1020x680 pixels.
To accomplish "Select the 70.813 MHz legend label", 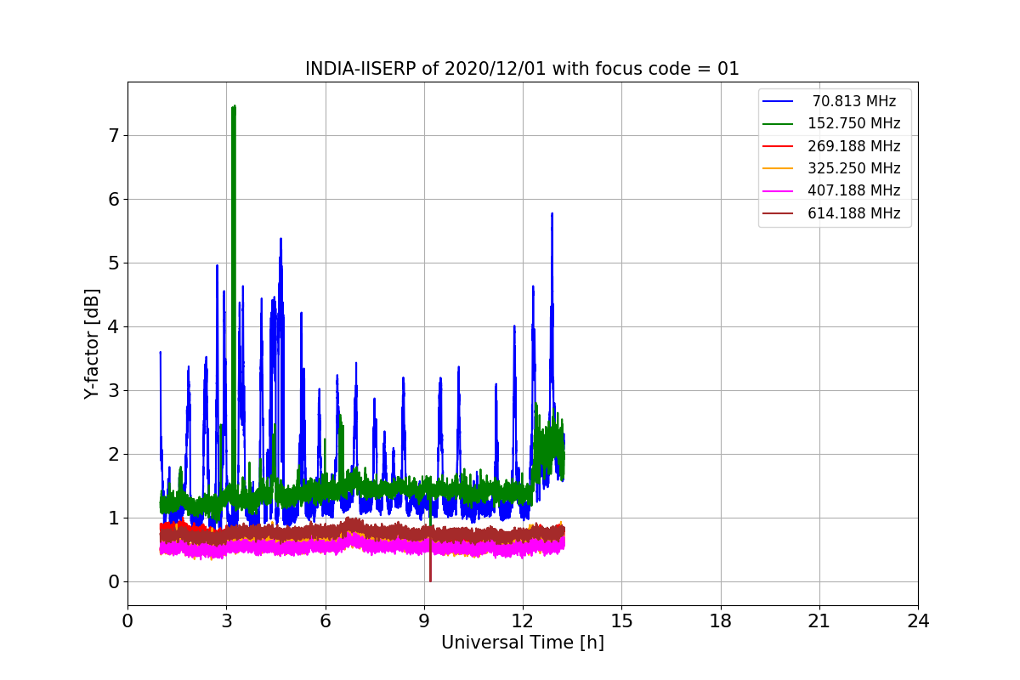I will 853,101.
